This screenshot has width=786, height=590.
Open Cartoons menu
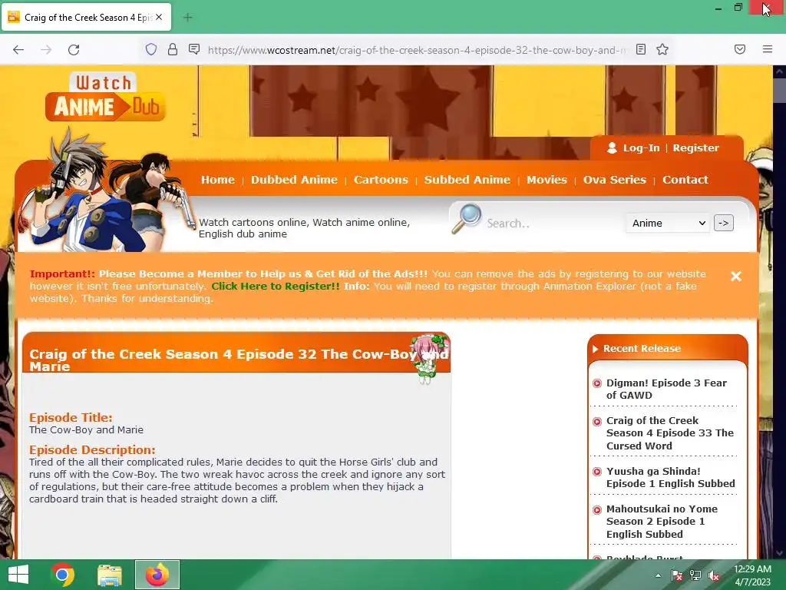coord(381,180)
